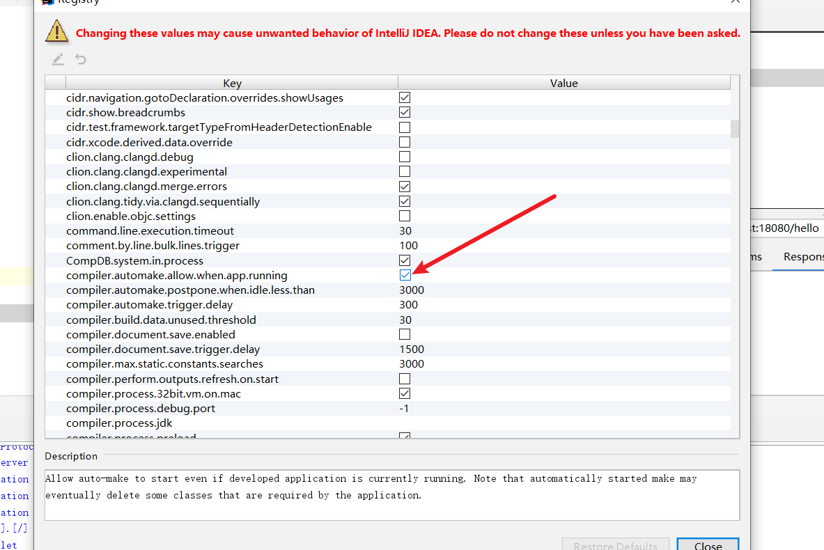Select the compiler.automake.trigger.delay value 300

click(x=409, y=305)
